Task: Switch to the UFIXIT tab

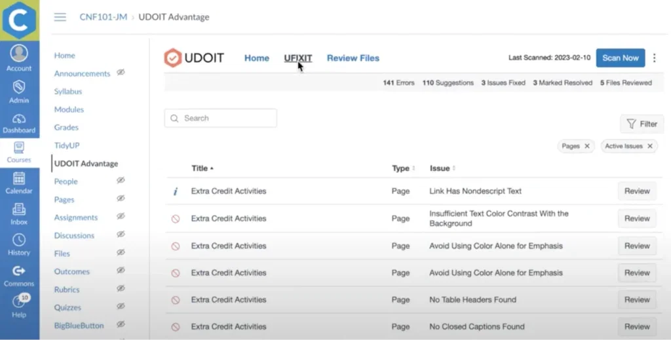Action: [297, 58]
